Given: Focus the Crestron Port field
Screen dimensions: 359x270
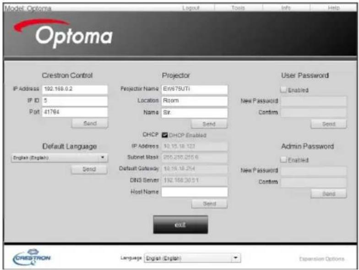Looking at the screenshot, I should [x=75, y=112].
